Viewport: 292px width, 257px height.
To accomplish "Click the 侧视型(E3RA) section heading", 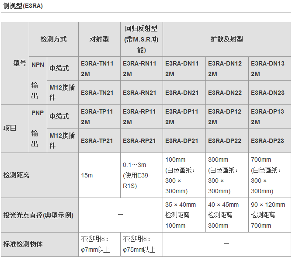I will (x=23, y=6).
